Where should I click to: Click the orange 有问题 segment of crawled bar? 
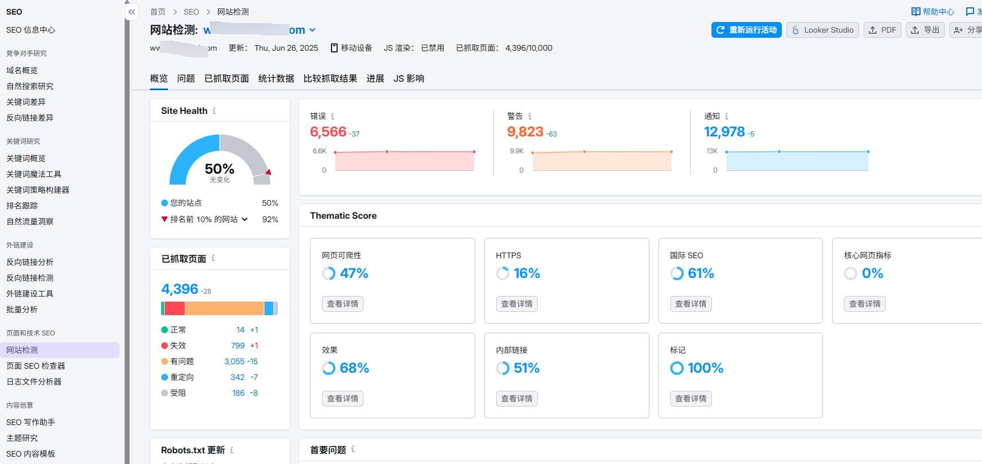224,308
